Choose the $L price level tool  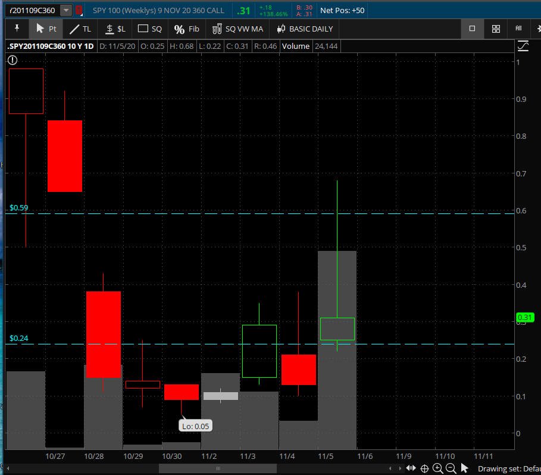pos(115,29)
